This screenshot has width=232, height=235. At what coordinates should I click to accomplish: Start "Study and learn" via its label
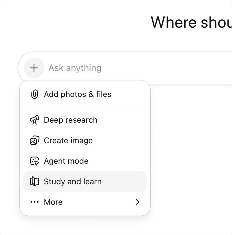tap(73, 181)
